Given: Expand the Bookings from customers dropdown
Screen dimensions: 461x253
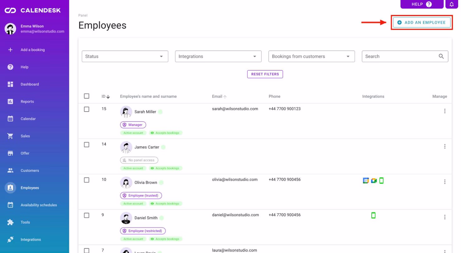Looking at the screenshot, I should [312, 56].
